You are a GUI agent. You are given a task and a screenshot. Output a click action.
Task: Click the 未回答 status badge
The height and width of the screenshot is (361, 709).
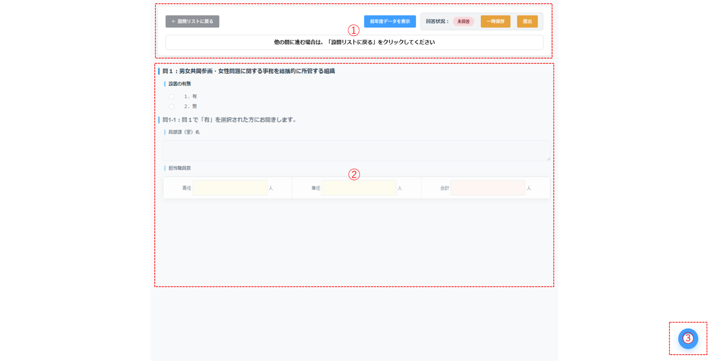click(x=463, y=21)
